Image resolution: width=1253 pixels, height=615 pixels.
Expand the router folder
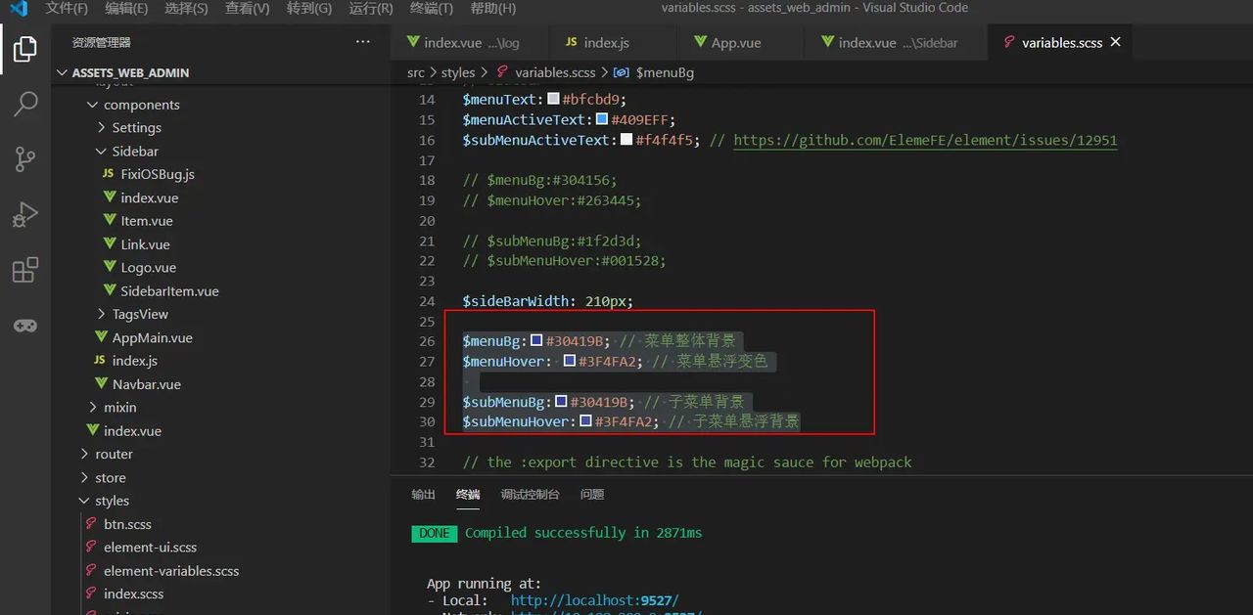coord(114,454)
